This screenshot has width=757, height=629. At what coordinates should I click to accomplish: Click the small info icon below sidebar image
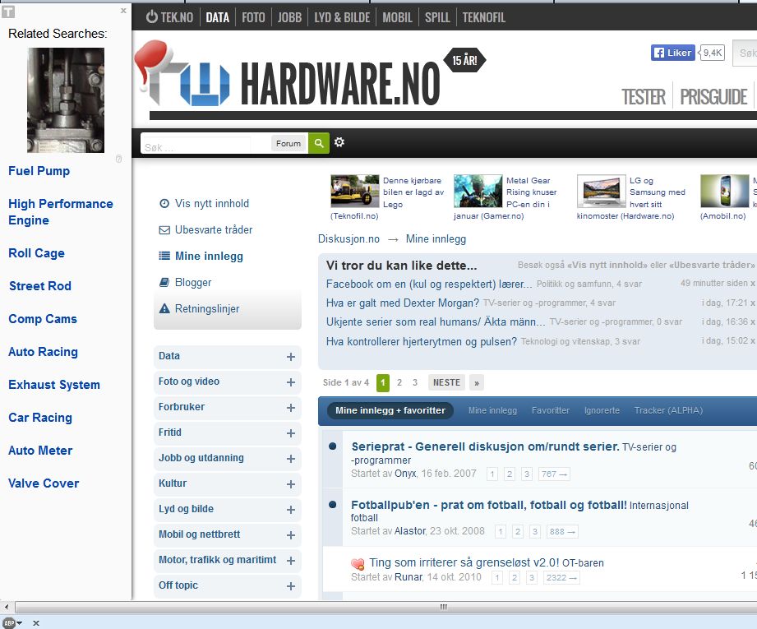[118, 159]
